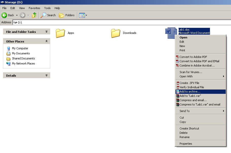This screenshot has width=231, height=153.
Task: Click the Shared Documents link
Action: coord(23,58)
